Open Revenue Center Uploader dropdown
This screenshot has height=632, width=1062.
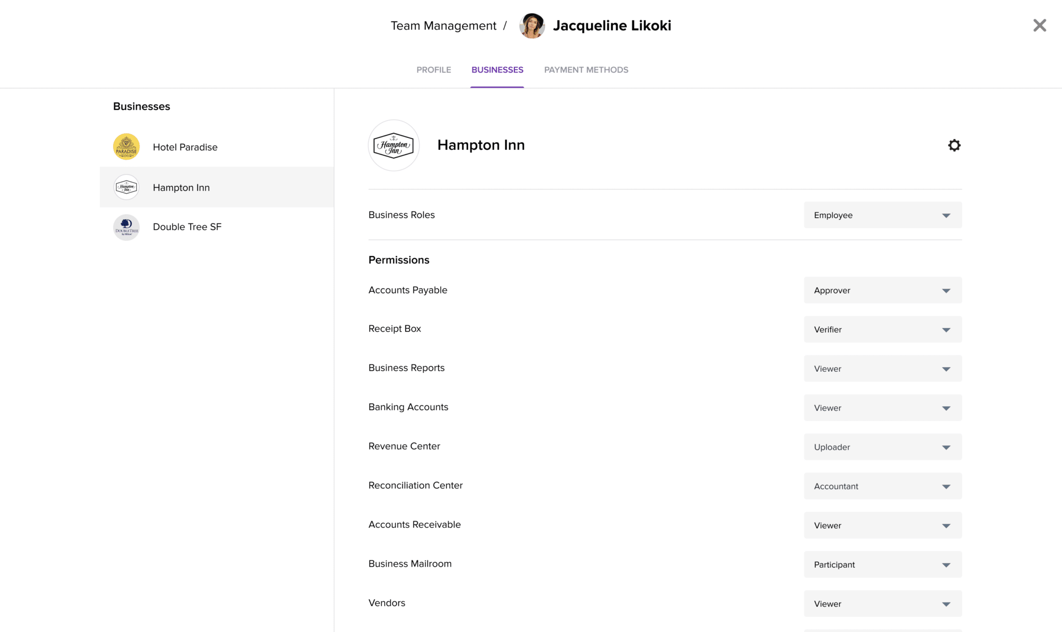883,447
